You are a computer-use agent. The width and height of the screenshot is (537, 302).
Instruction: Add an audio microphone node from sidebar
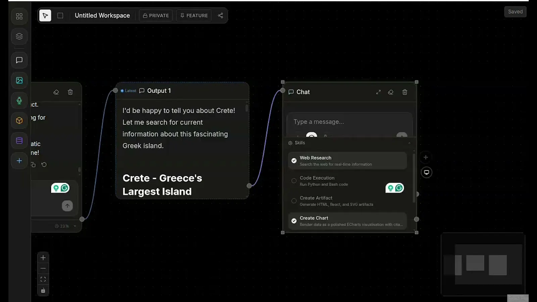point(19,100)
